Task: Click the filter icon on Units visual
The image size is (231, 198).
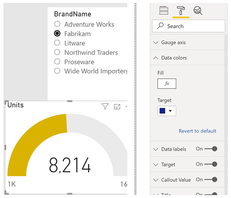Action: tap(105, 107)
